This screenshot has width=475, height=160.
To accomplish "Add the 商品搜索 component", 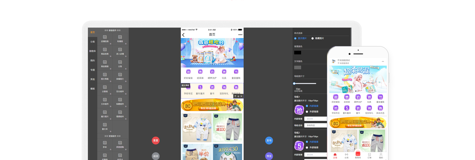I will click(x=105, y=64).
